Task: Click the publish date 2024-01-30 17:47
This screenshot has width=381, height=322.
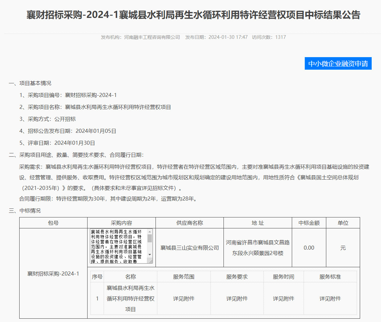Action: tap(228, 37)
